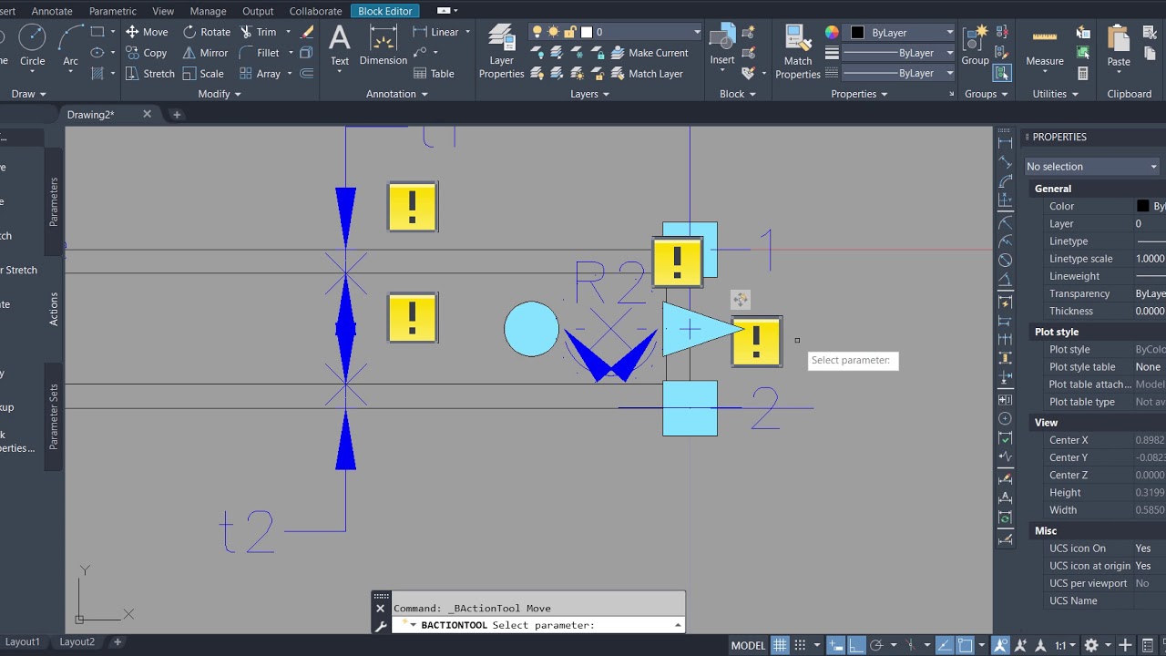Open the Parametric ribbon tab
Viewport: 1166px width, 656px height.
[112, 11]
